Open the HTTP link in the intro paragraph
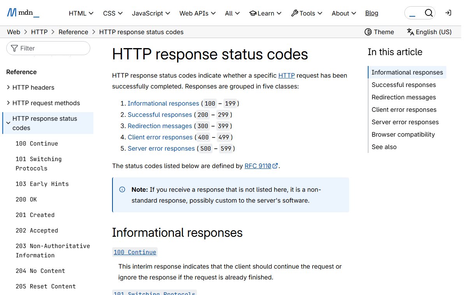The height and width of the screenshot is (295, 467). (x=286, y=75)
